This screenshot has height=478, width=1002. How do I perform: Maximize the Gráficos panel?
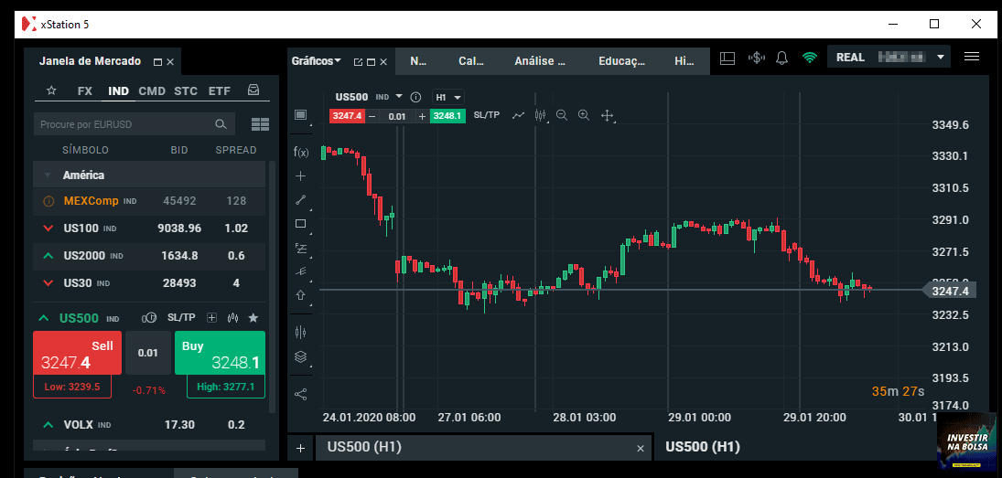click(x=371, y=62)
